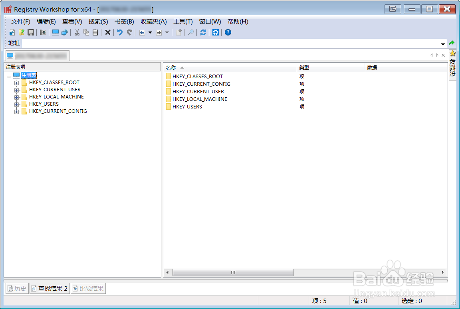Sort by the 类型 column header
Viewport: 460px width, 309px height.
[x=331, y=68]
